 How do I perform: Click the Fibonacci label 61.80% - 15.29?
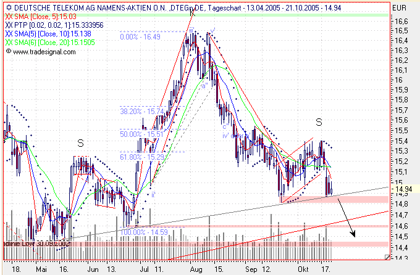click(x=141, y=157)
